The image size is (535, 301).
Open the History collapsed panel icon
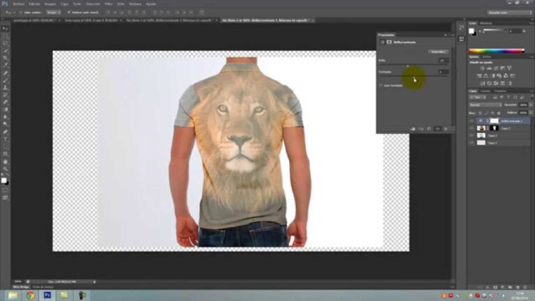click(x=461, y=28)
